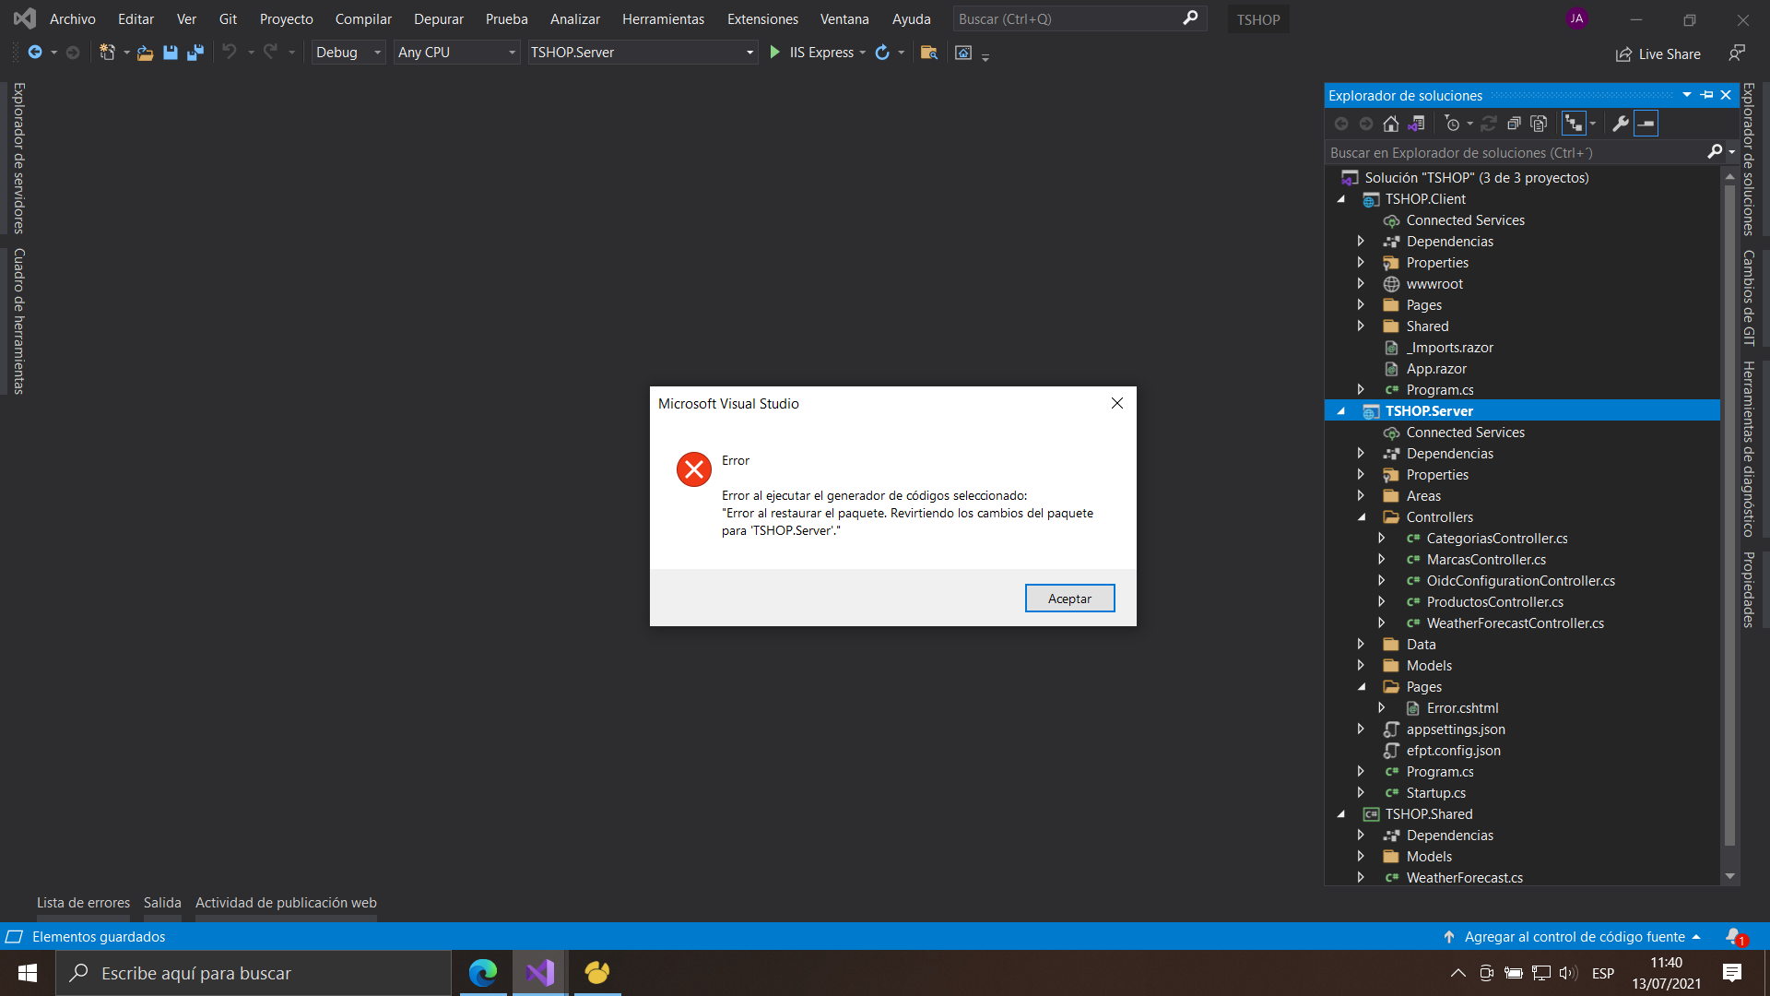
Task: Click the Windows taskbar search box
Action: point(254,973)
